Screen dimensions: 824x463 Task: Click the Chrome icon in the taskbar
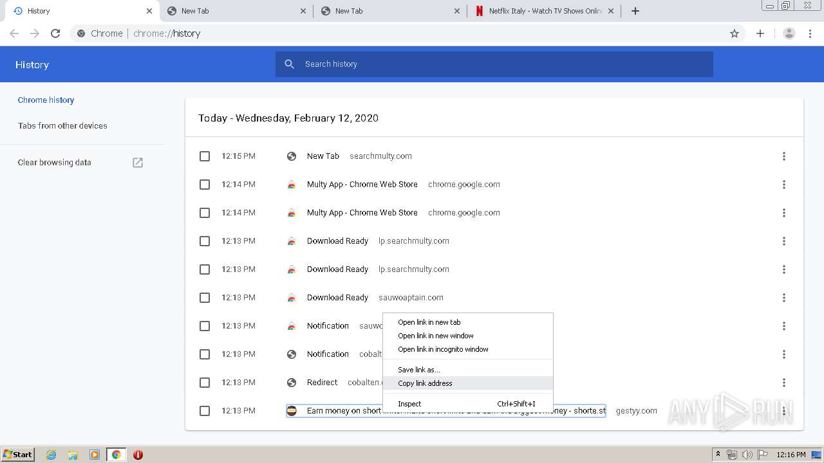click(x=117, y=455)
